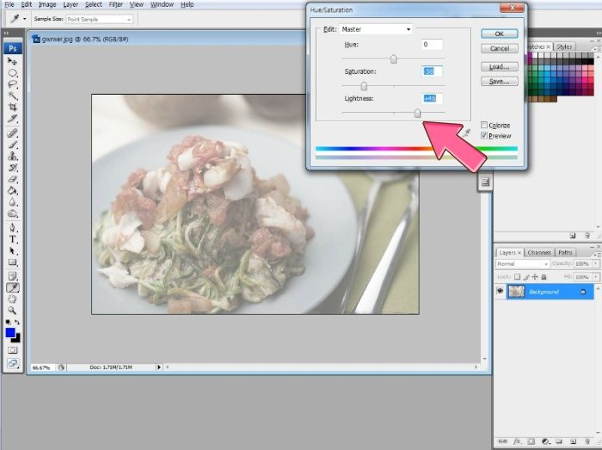Change screen mode button

(12, 363)
